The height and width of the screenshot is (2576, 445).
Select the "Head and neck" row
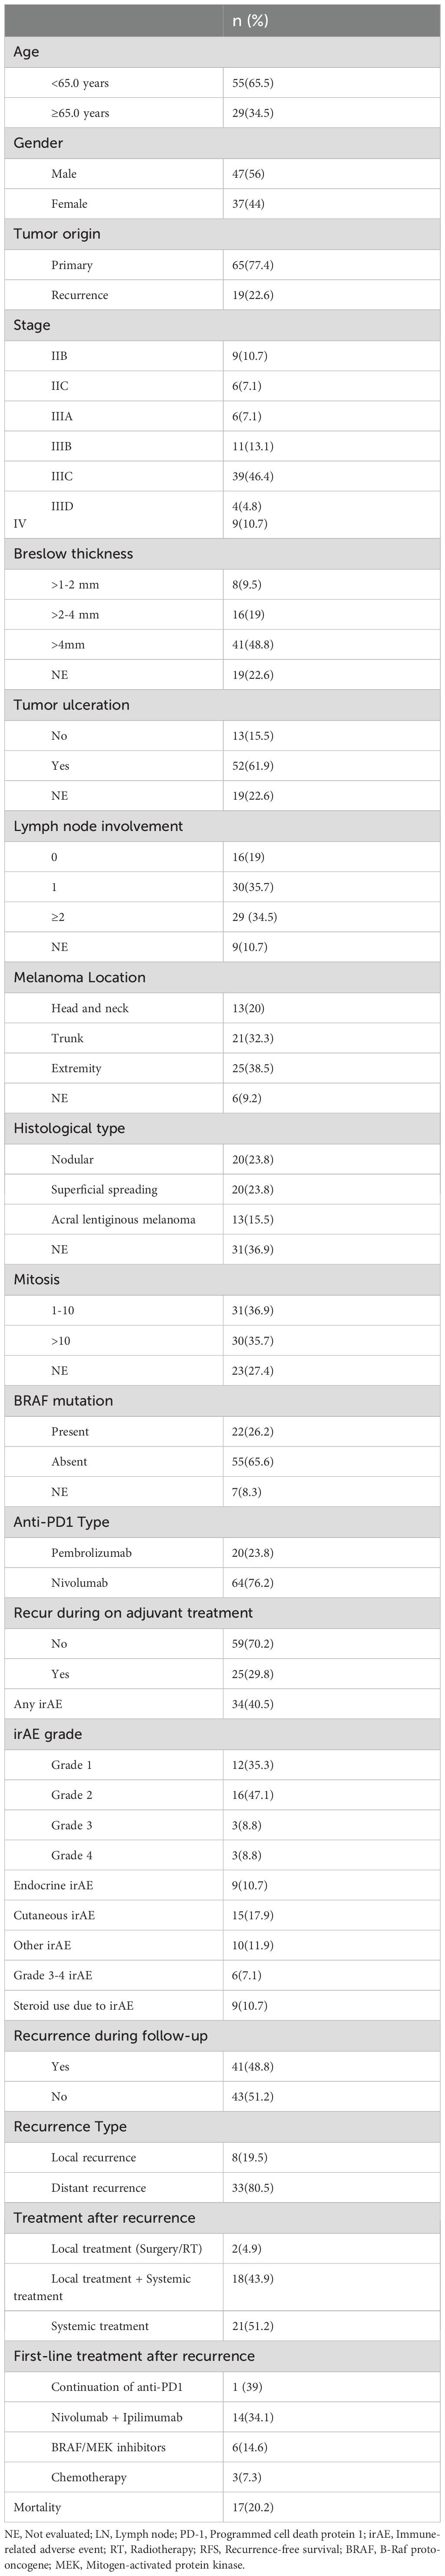(90, 1008)
